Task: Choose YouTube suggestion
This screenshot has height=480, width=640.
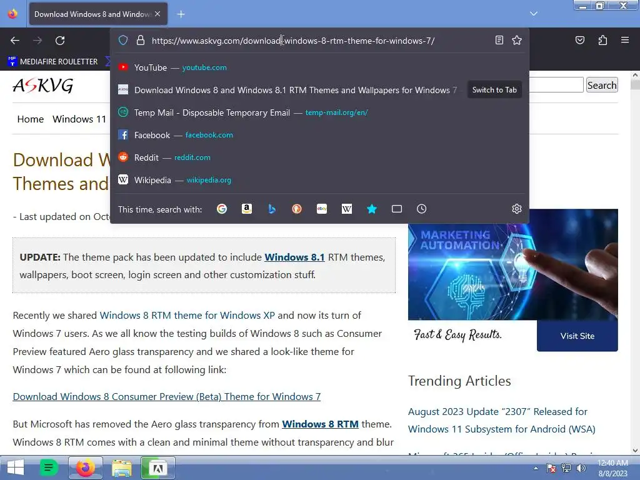Action: (x=319, y=67)
